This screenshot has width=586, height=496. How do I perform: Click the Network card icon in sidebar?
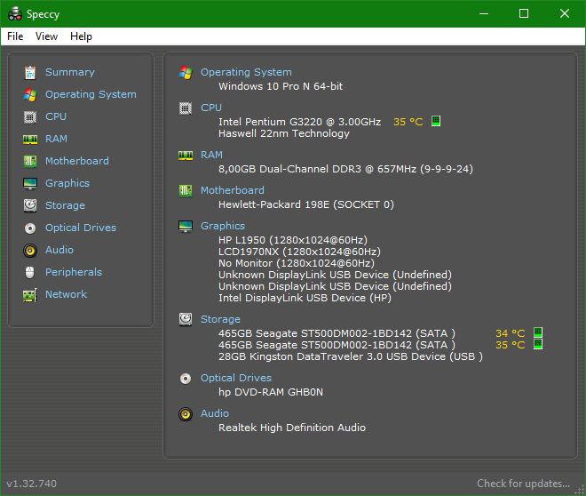point(30,295)
